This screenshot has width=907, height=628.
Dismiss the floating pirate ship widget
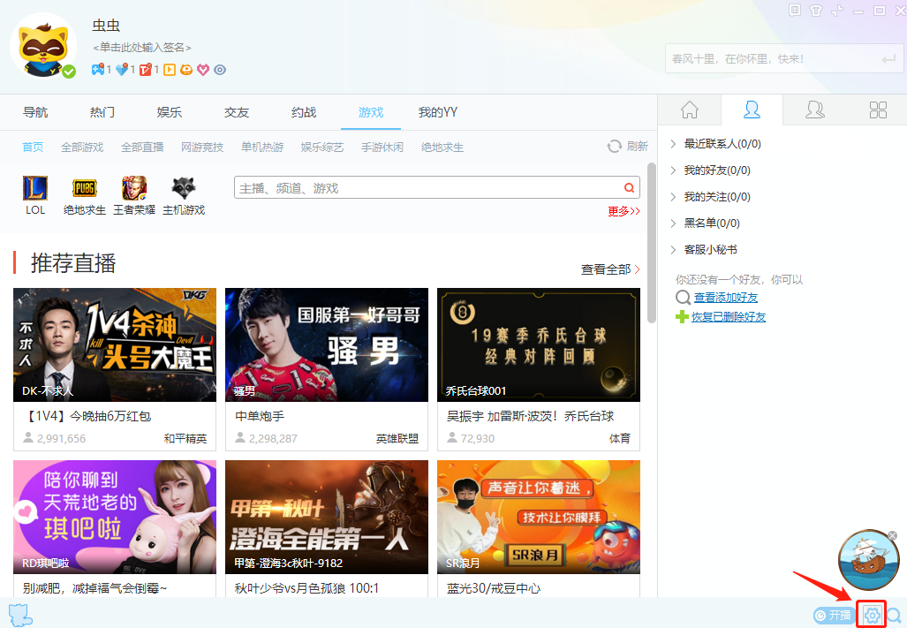pos(893,536)
